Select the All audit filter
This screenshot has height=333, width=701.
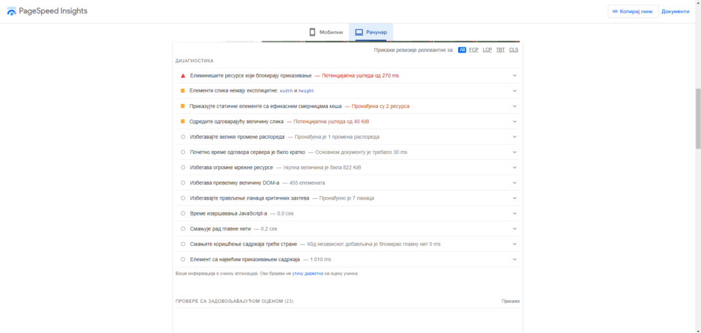click(x=462, y=50)
